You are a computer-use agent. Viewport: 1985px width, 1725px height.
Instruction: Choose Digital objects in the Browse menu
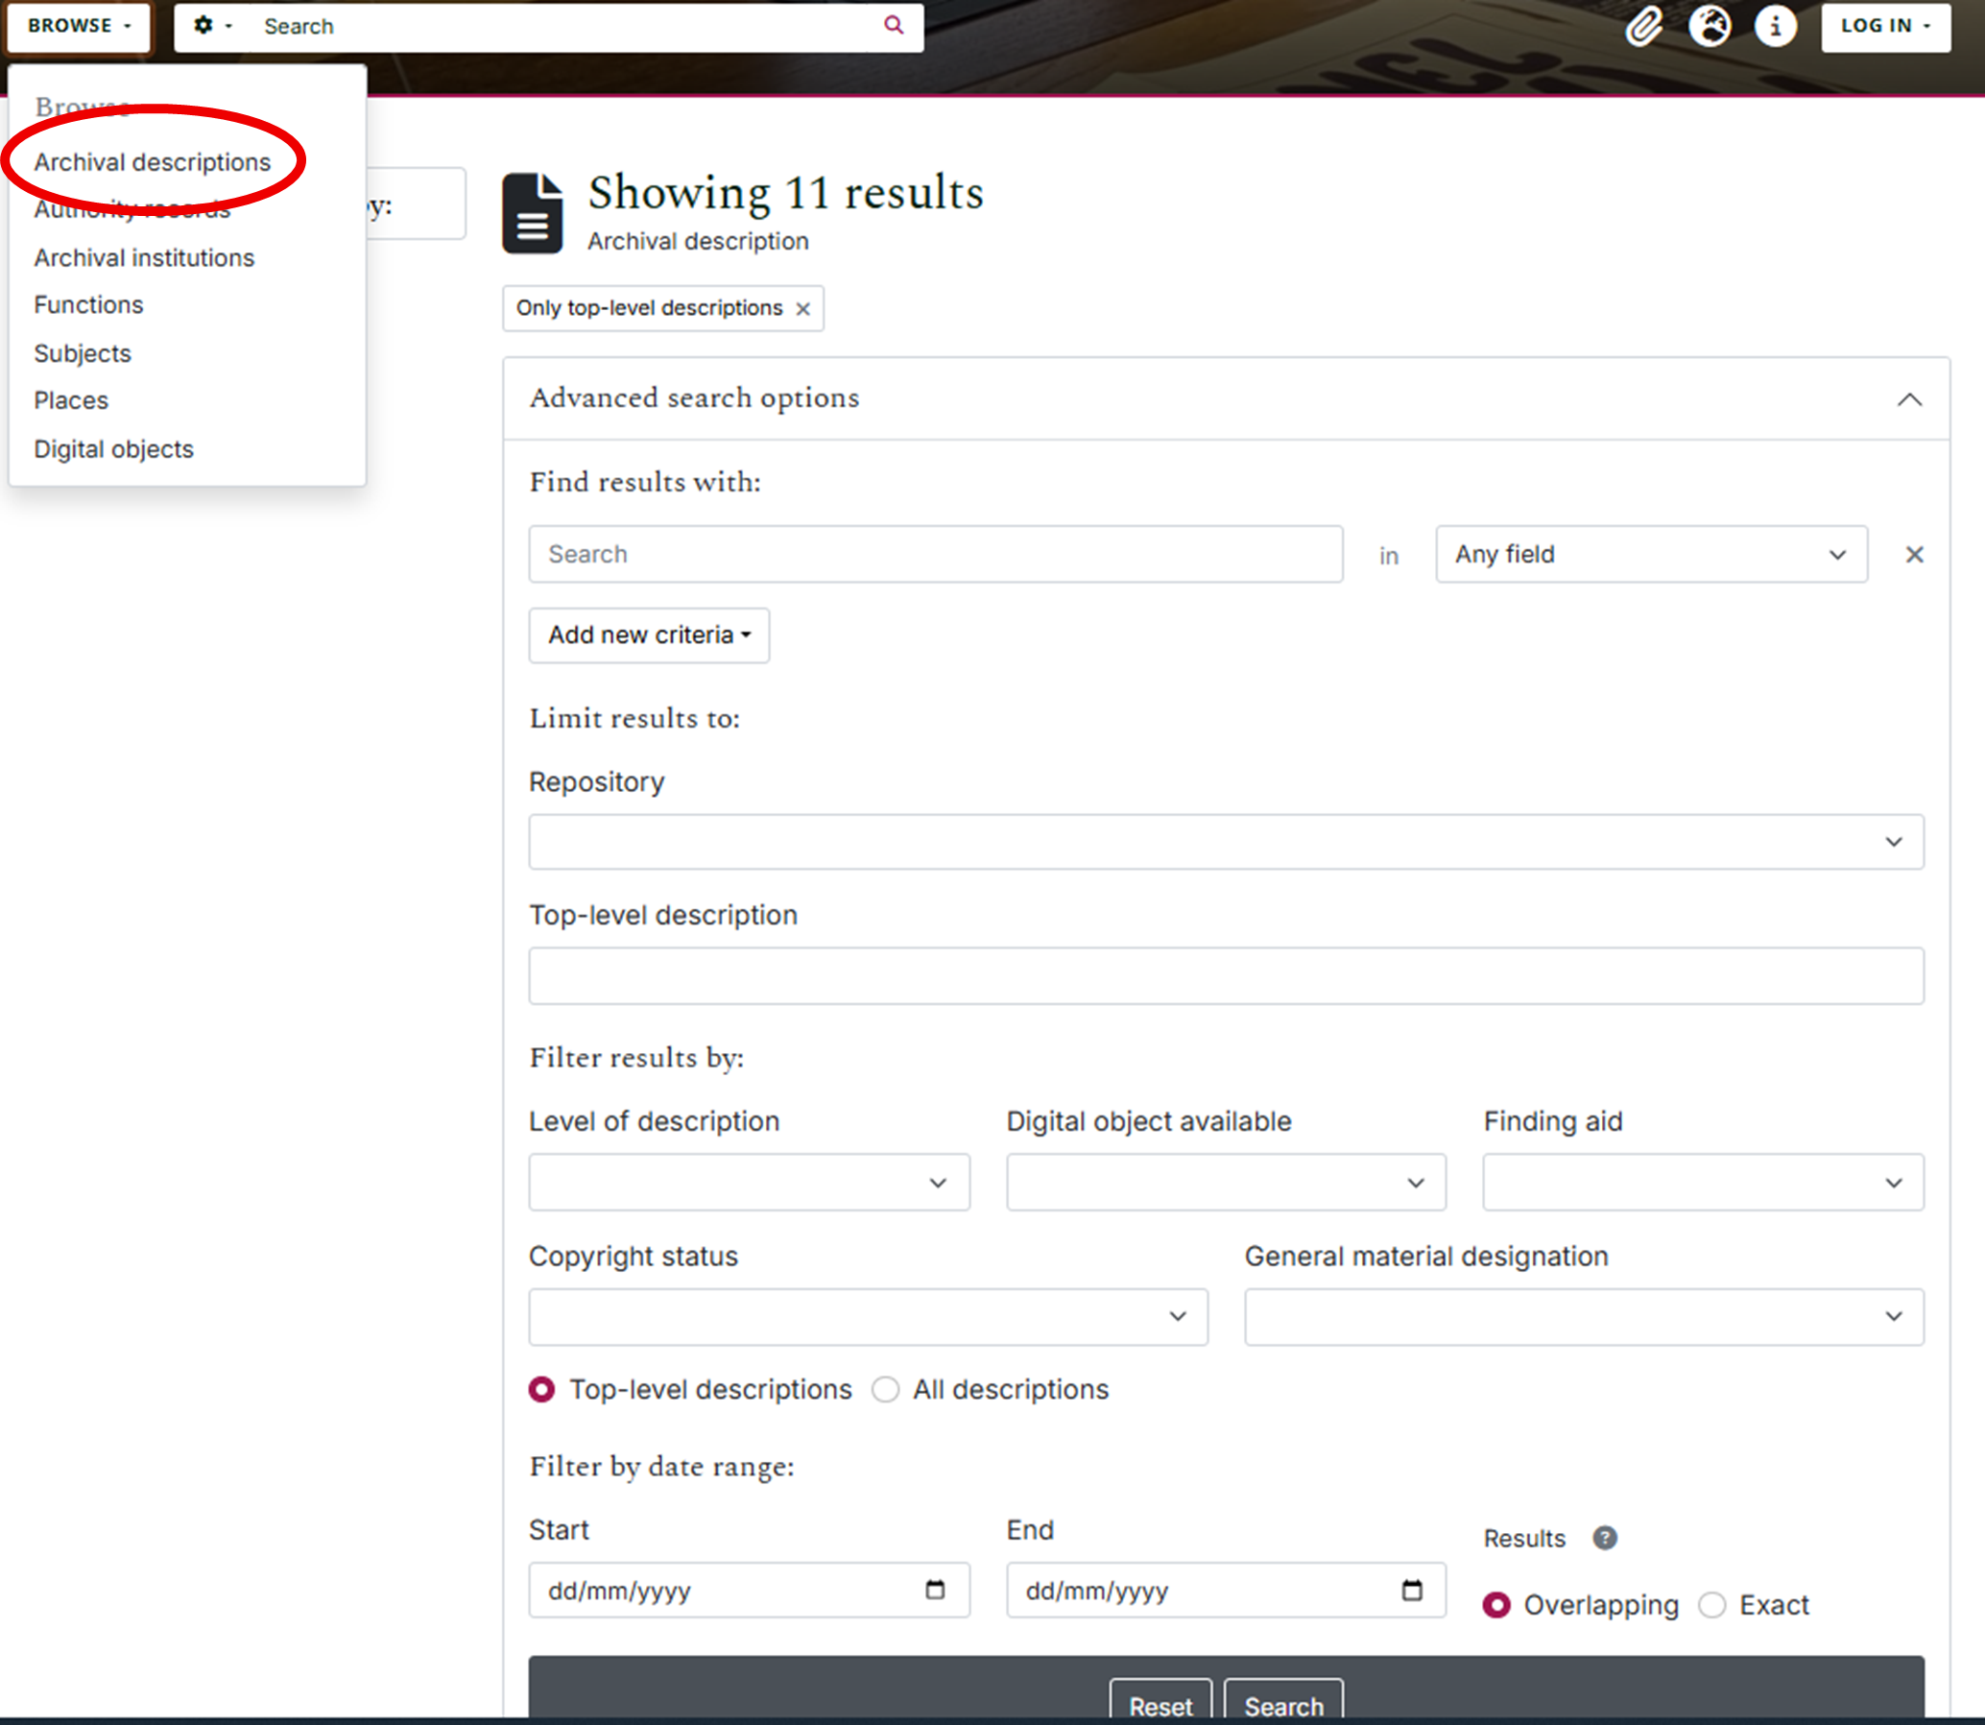pos(113,448)
